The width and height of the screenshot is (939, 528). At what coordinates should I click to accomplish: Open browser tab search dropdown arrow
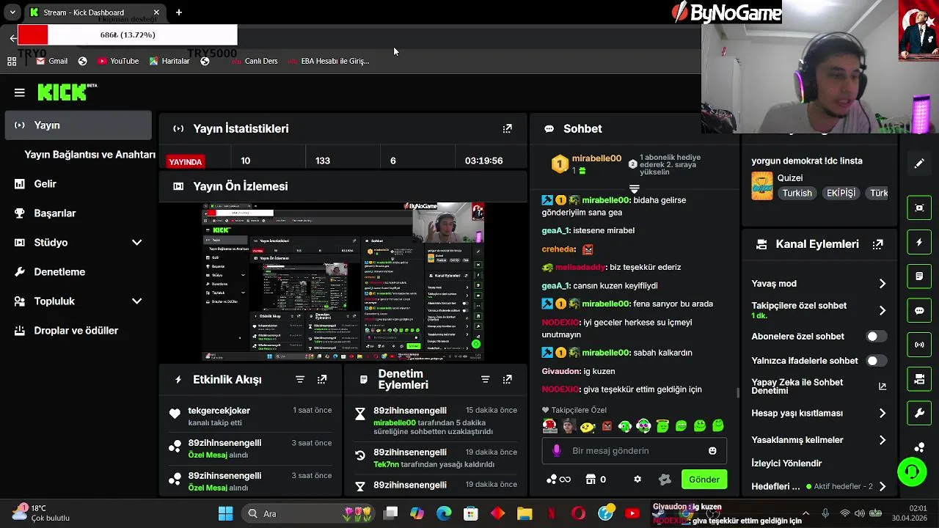pos(12,12)
